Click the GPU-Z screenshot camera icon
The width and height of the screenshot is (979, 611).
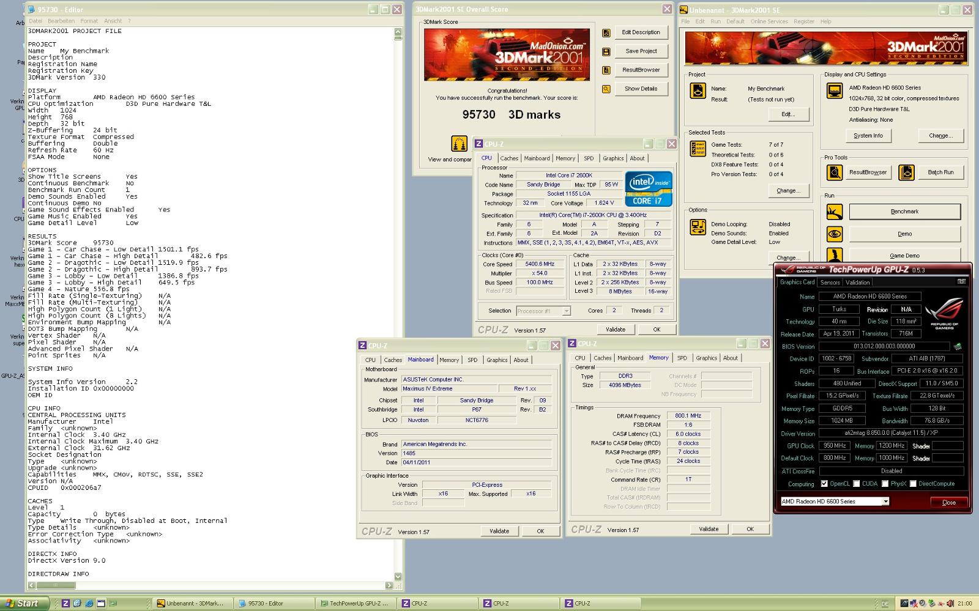point(961,282)
